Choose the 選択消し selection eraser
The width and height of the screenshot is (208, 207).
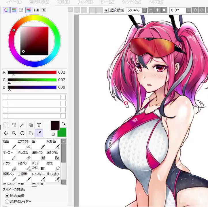pos(53,155)
